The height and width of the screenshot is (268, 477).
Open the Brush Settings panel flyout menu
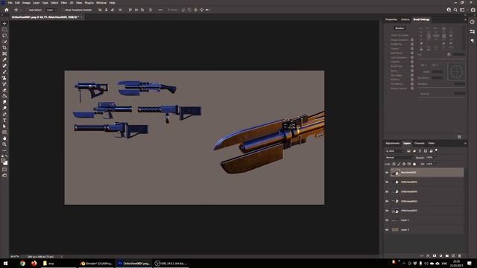[x=465, y=20]
